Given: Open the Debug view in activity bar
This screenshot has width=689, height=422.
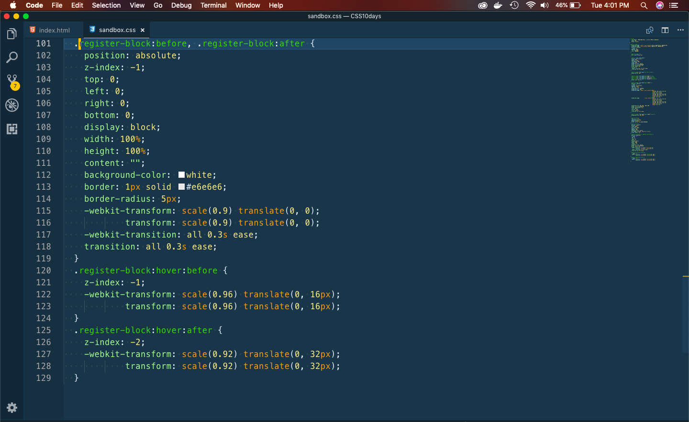Looking at the screenshot, I should coord(12,105).
